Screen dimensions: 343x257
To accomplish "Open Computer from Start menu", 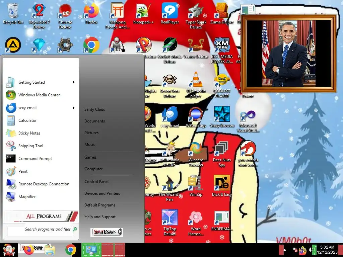I will [x=93, y=169].
